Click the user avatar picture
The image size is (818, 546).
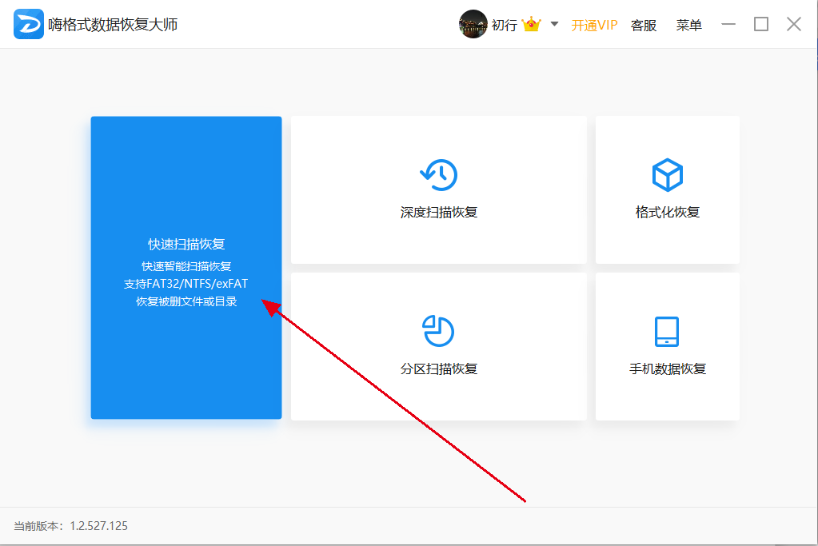pyautogui.click(x=473, y=24)
